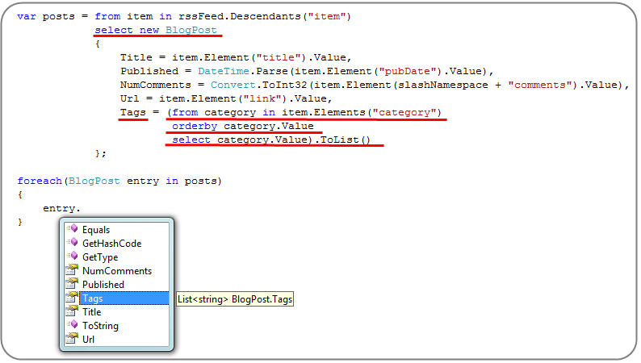Viewport: 641px width, 363px height.
Task: Click the GetHashCode method icon
Action: point(73,242)
